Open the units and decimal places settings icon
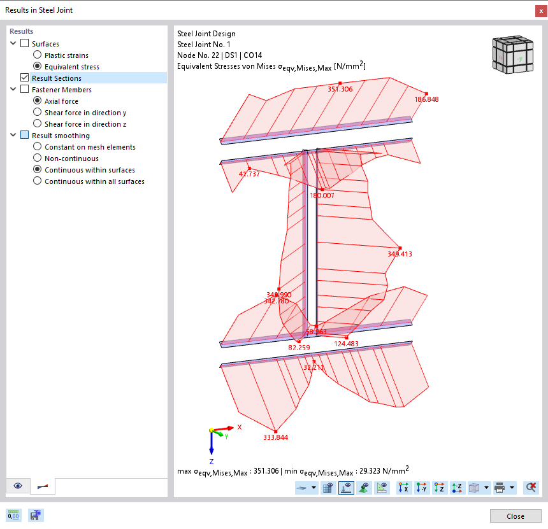The height and width of the screenshot is (529, 548). pyautogui.click(x=14, y=515)
